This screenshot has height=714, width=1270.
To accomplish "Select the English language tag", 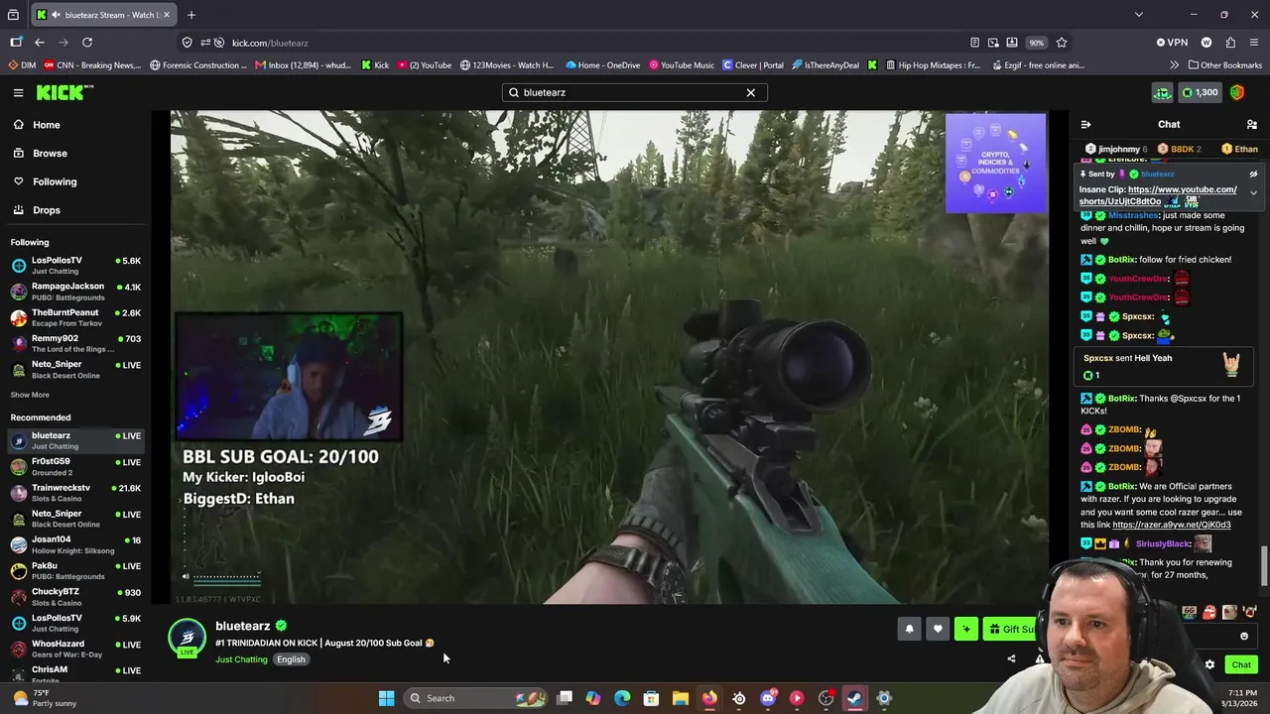I will pos(291,659).
